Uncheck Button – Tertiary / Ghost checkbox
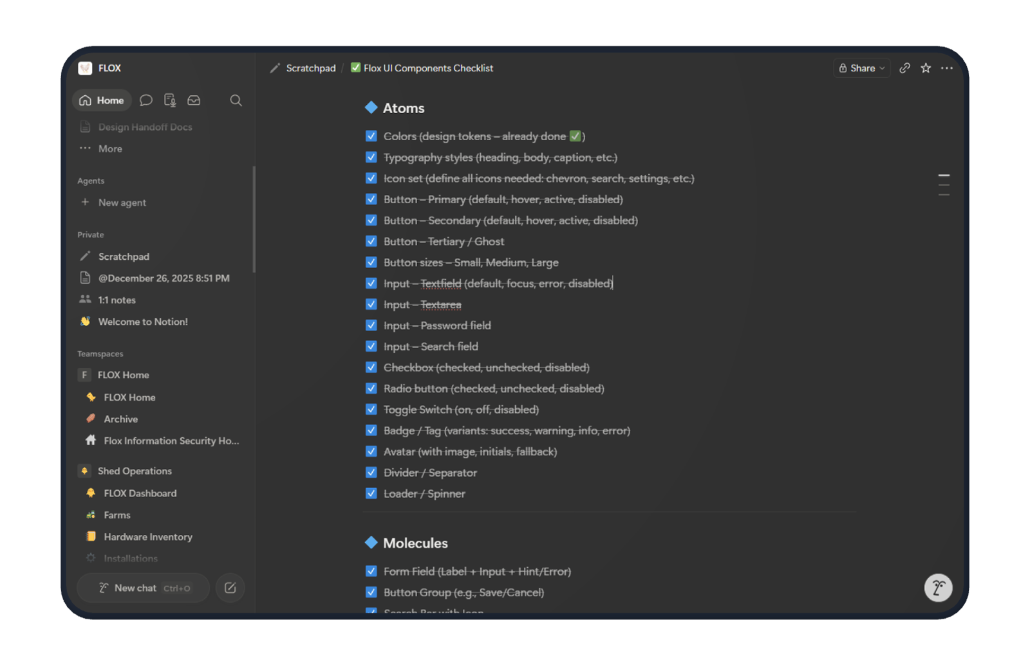Image resolution: width=1030 pixels, height=665 pixels. pos(371,241)
